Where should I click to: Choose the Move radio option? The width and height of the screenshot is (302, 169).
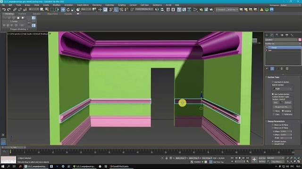pyautogui.click(x=274, y=111)
